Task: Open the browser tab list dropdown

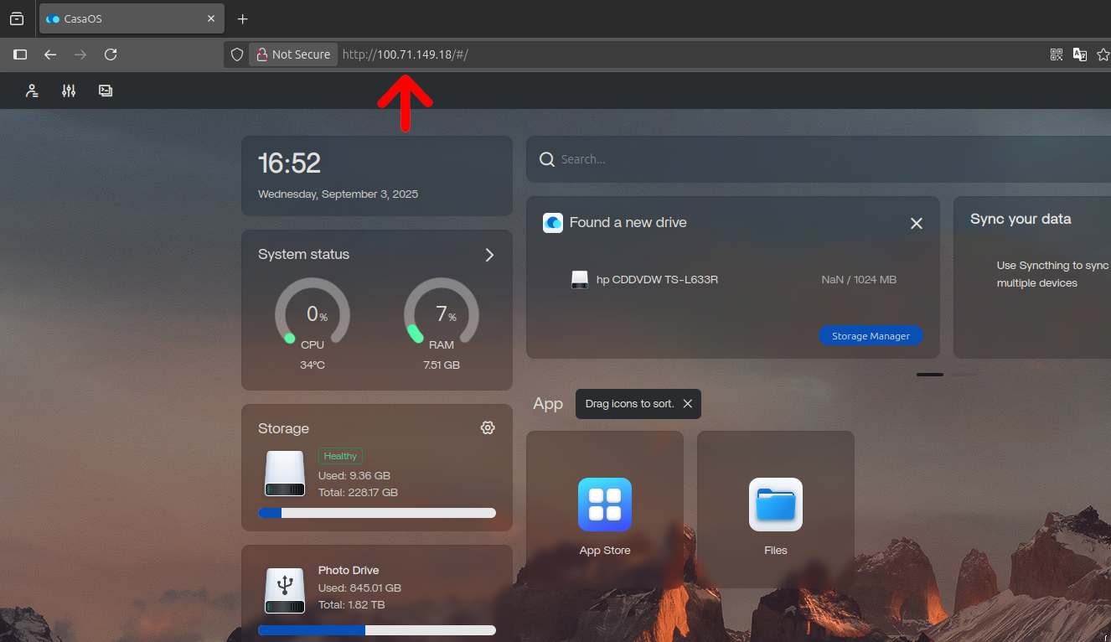Action: (17, 18)
